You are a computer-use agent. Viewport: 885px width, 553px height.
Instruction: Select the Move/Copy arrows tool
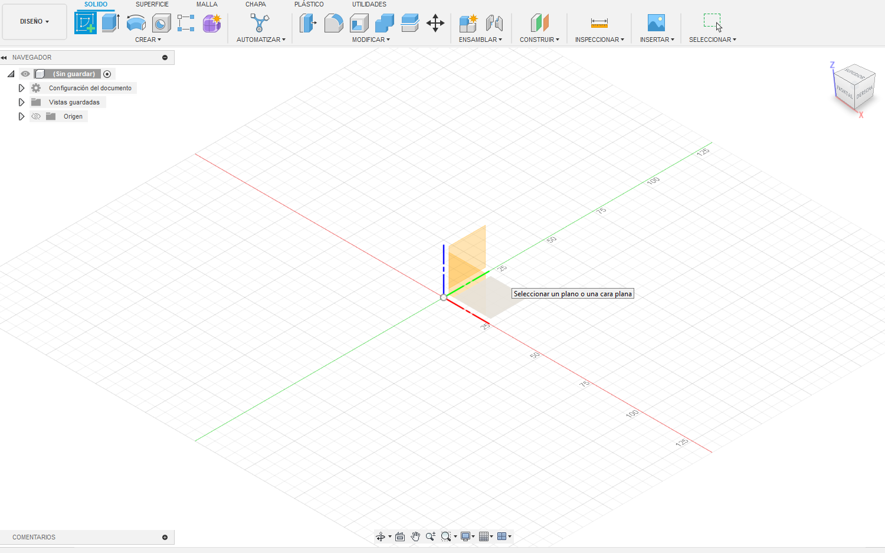[435, 23]
